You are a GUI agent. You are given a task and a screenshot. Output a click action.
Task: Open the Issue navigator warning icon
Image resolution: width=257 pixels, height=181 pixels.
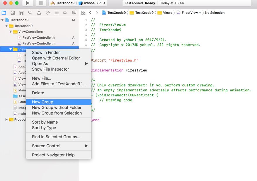click(39, 13)
